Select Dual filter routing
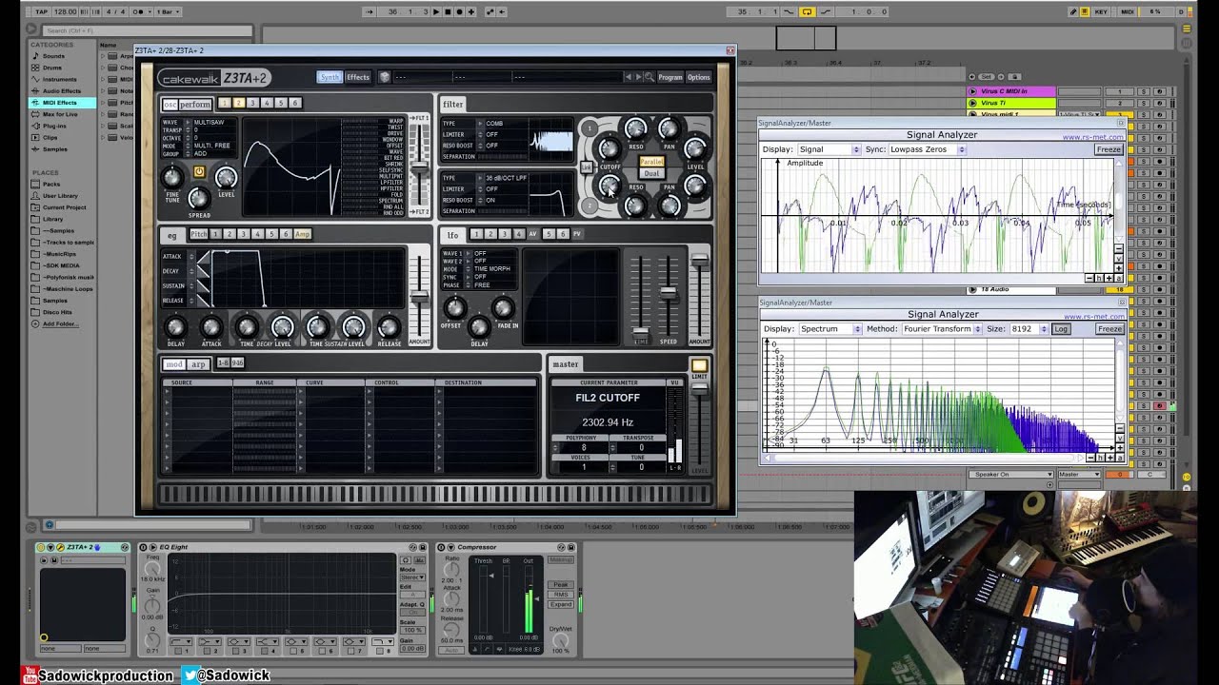Viewport: 1219px width, 685px height. 651,174
